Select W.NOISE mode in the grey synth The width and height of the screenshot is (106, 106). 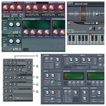pyautogui.click(x=98, y=102)
